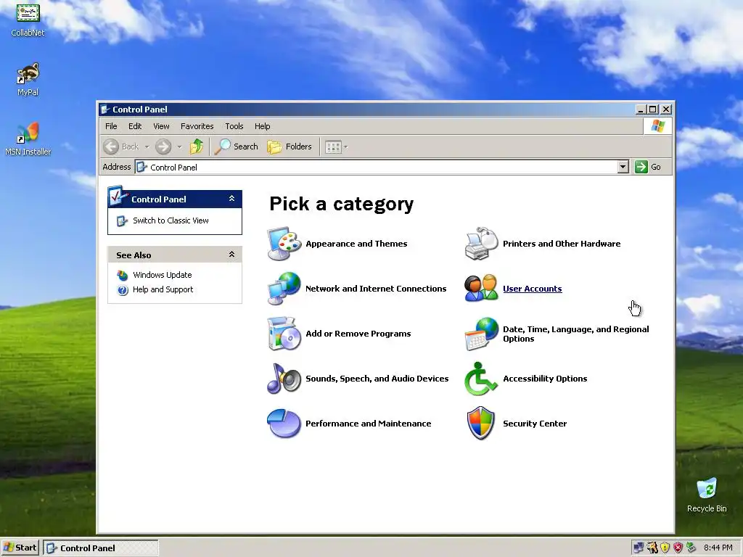
Task: Click the security shield icon in system tray
Action: point(665,548)
